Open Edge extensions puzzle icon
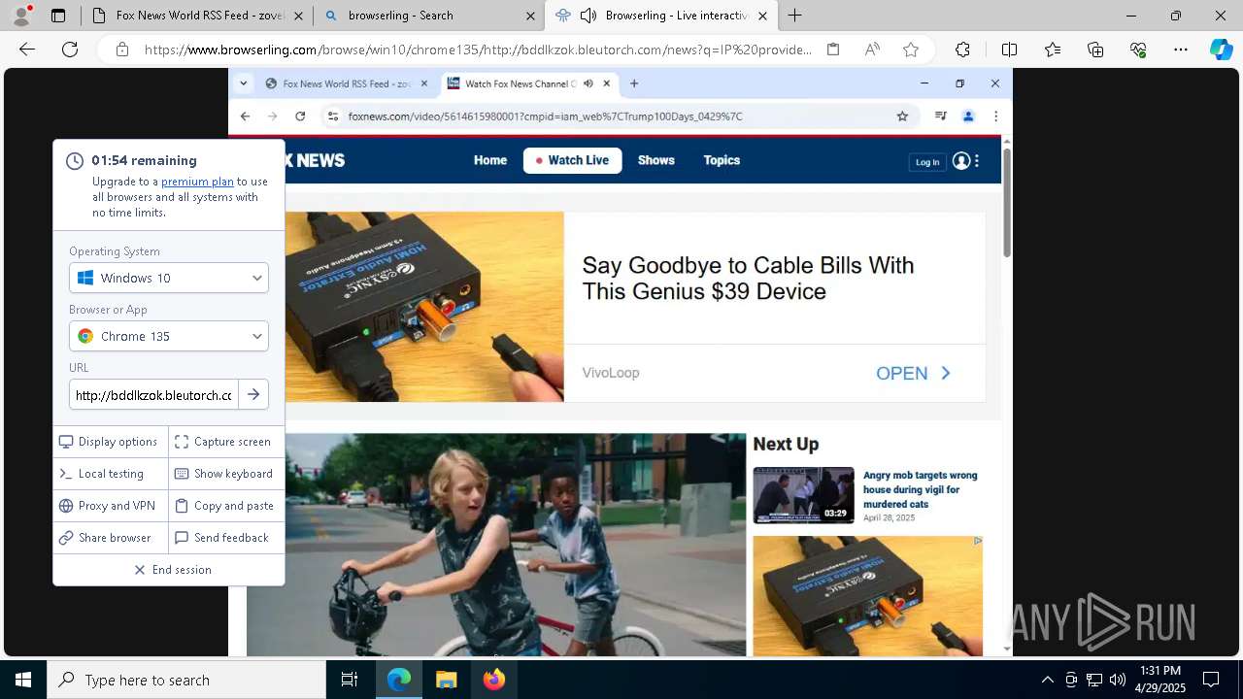This screenshot has width=1243, height=699. (x=962, y=50)
